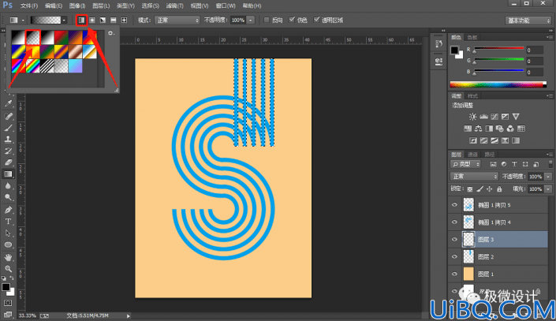Viewport: 556px width, 321px height.
Task: Filter layers by pixel layer type
Action: pos(493,164)
